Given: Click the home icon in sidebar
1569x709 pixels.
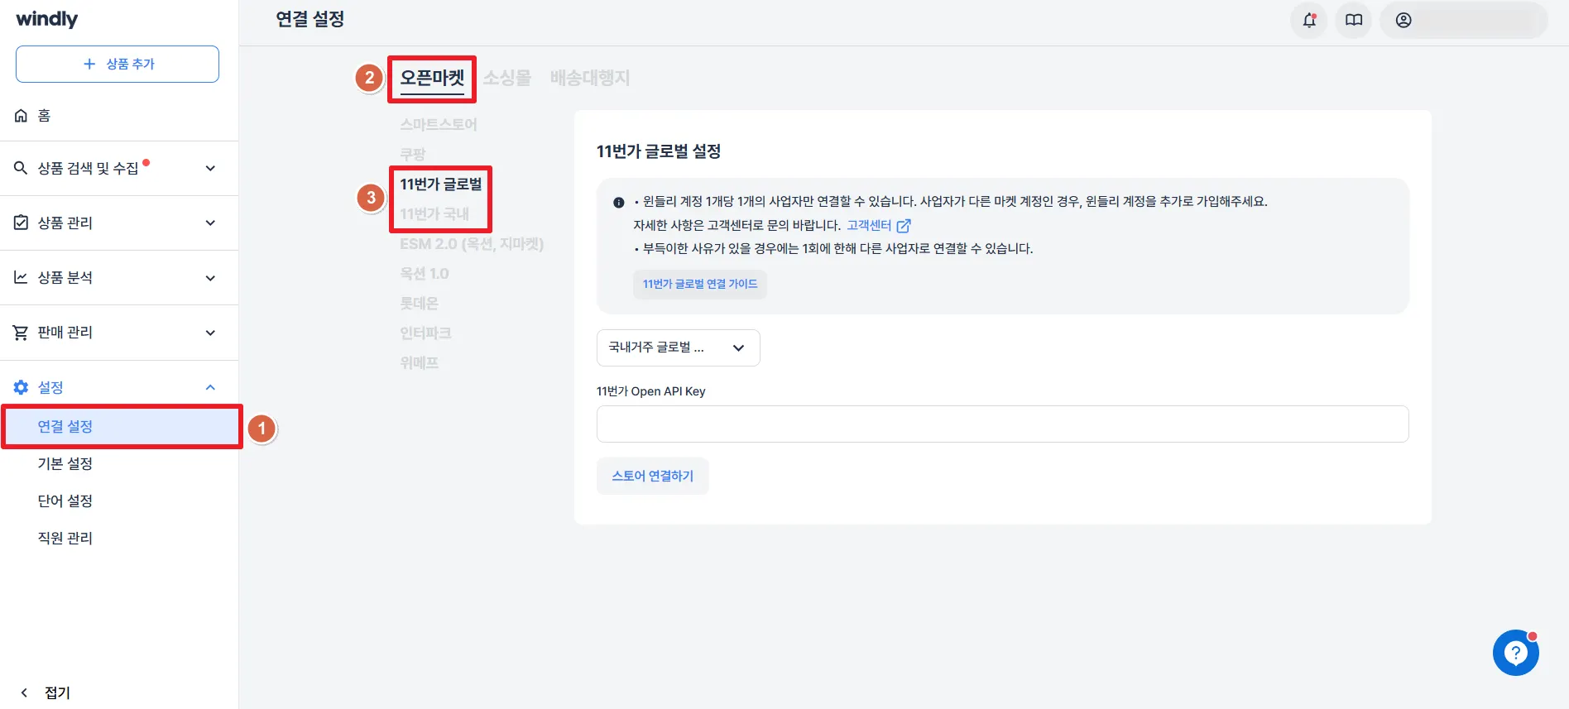Looking at the screenshot, I should [x=22, y=116].
